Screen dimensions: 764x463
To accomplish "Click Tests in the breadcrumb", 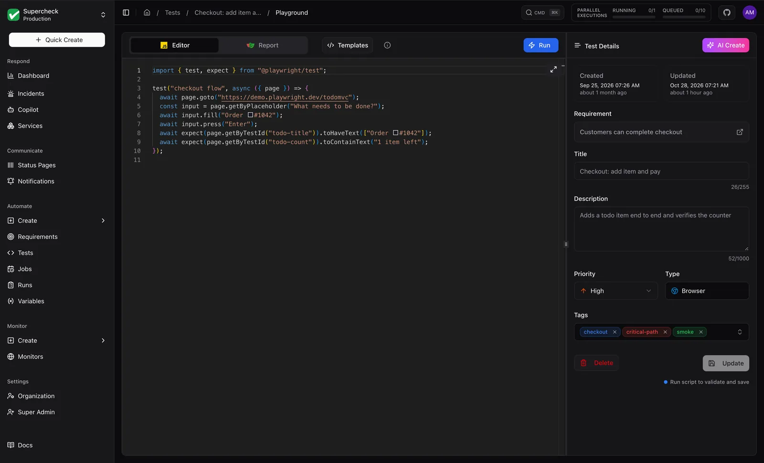I will (x=172, y=12).
